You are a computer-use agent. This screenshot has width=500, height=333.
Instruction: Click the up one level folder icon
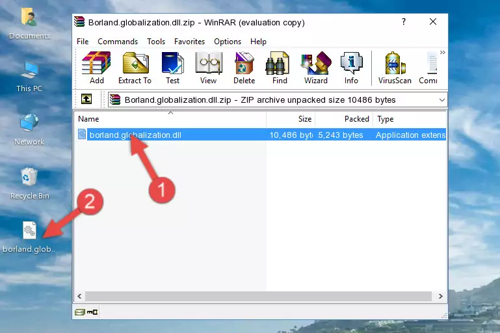point(86,100)
